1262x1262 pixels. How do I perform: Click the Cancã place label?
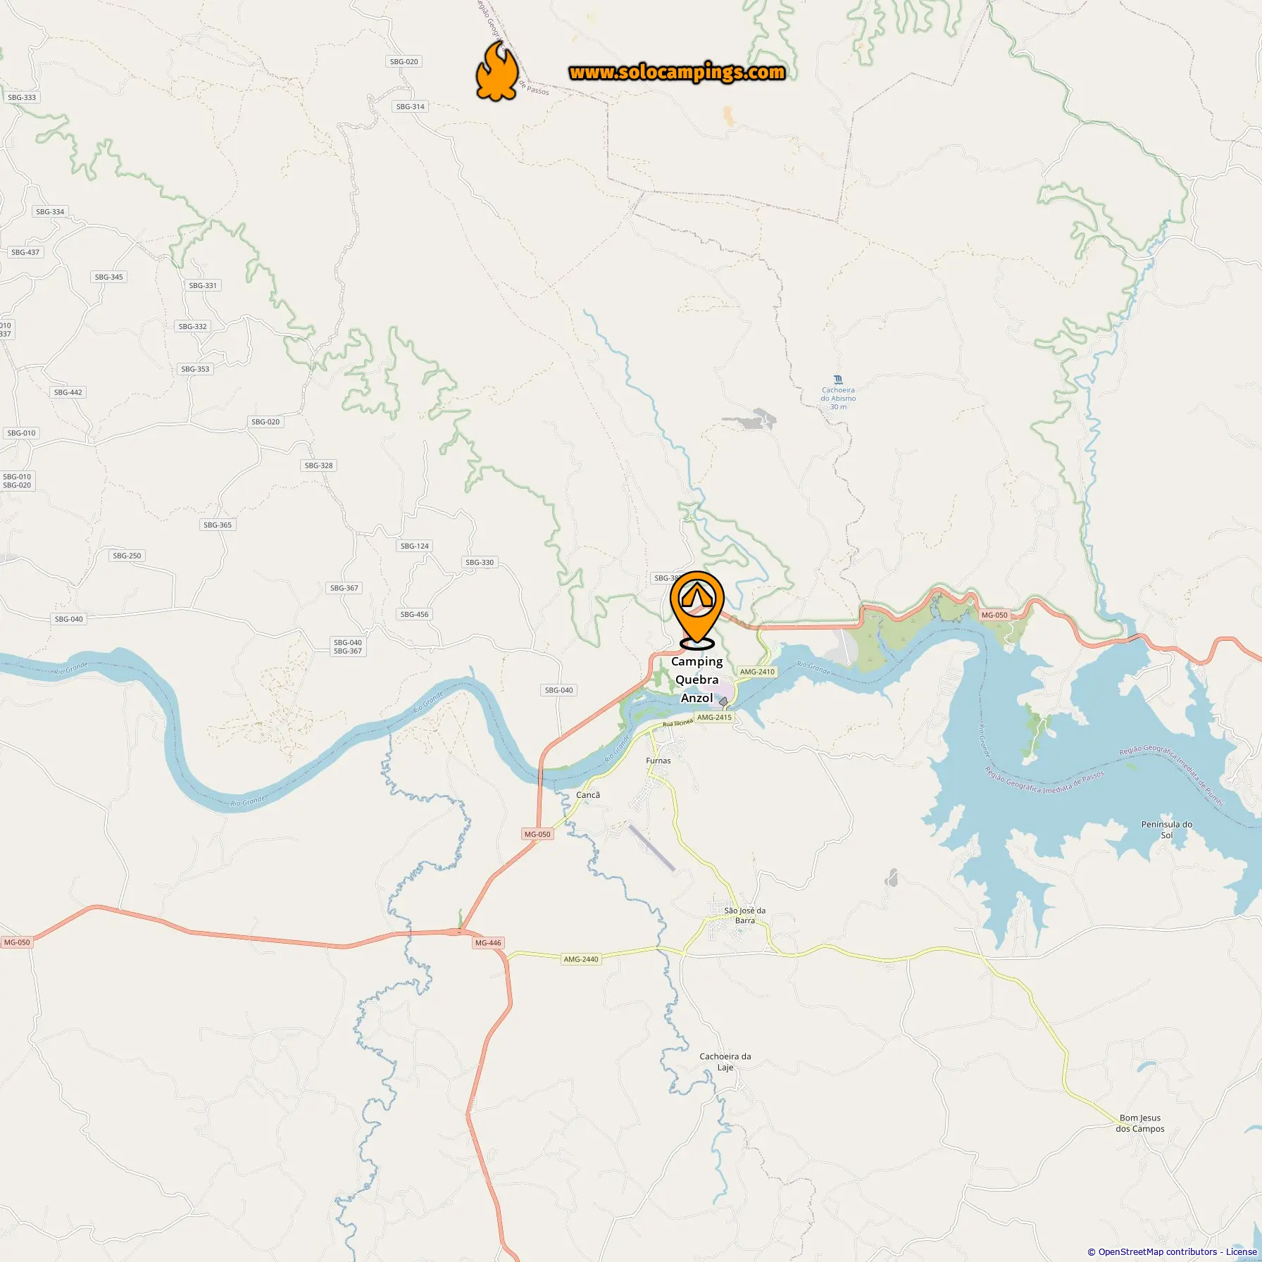pyautogui.click(x=588, y=794)
